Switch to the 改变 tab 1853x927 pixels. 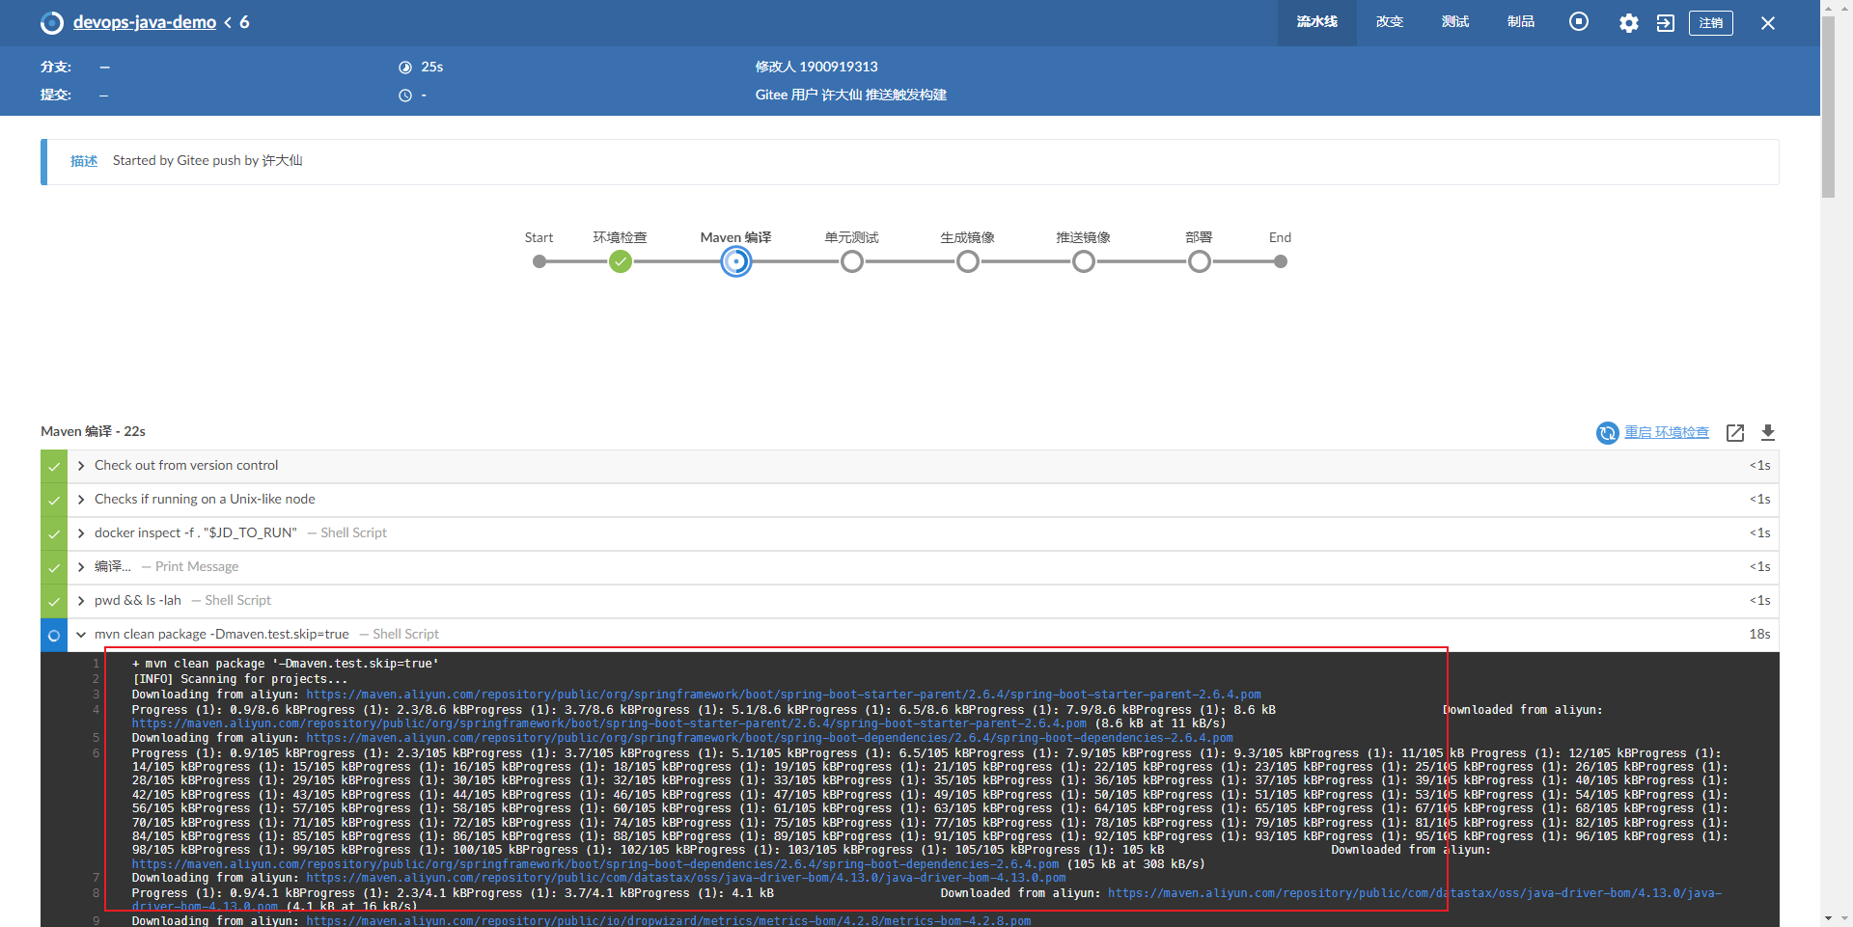(1390, 22)
